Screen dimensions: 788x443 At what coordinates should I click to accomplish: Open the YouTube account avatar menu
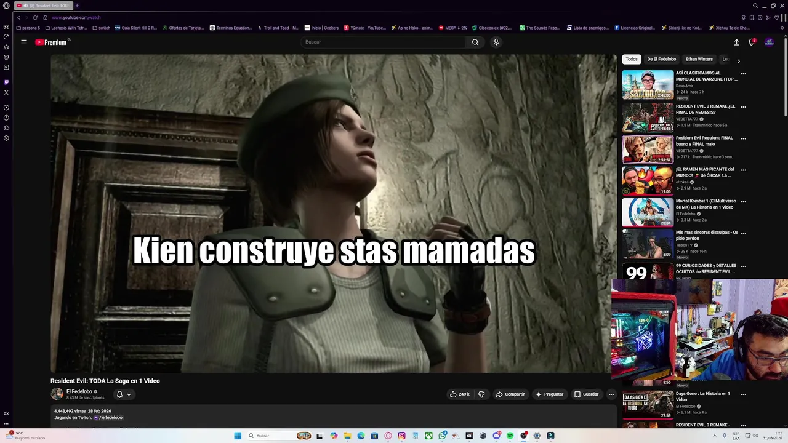pyautogui.click(x=769, y=42)
